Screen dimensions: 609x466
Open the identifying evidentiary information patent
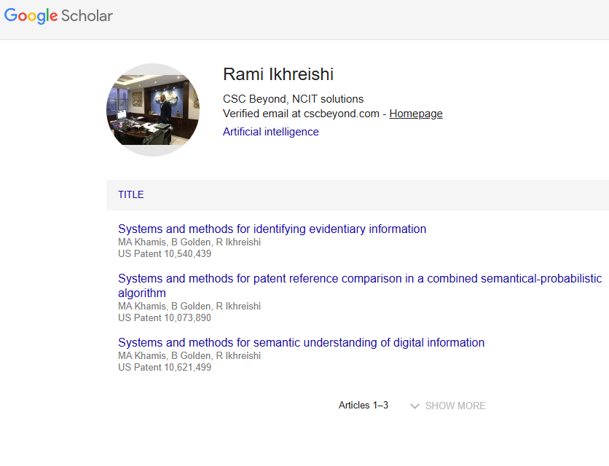click(272, 229)
